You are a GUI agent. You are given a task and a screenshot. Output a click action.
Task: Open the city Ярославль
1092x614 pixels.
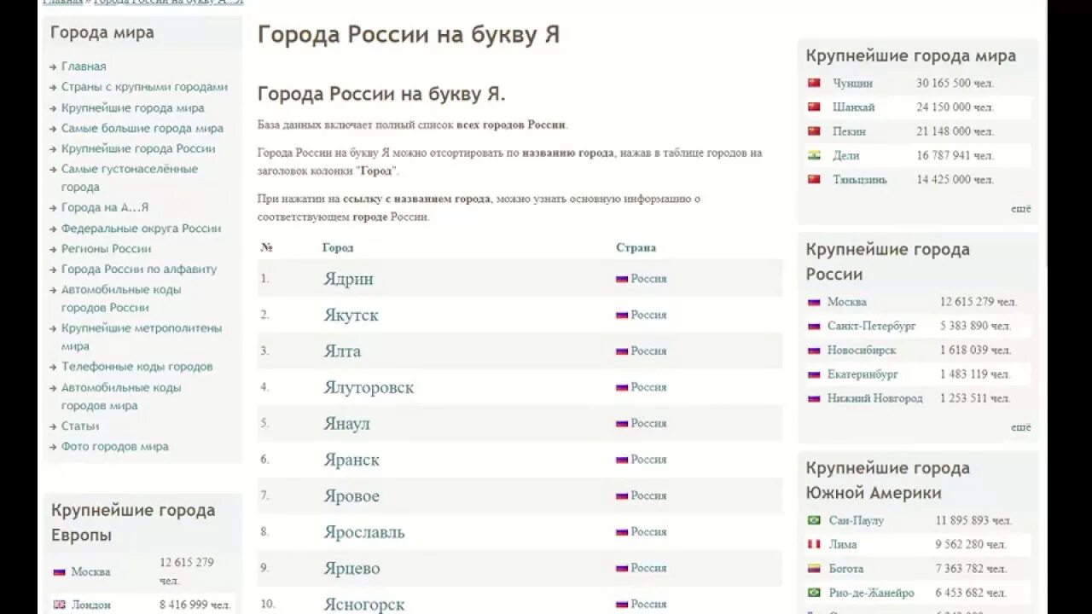(x=364, y=532)
